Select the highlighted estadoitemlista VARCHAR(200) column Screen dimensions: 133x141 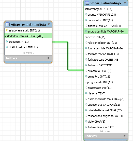click(x=28, y=36)
